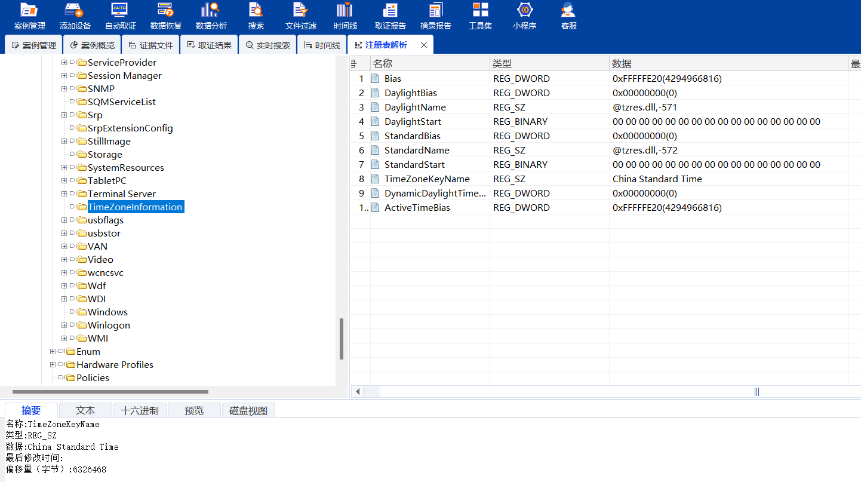The height and width of the screenshot is (482, 861).
Task: Open the 摘要 summary tab
Action: pos(31,410)
